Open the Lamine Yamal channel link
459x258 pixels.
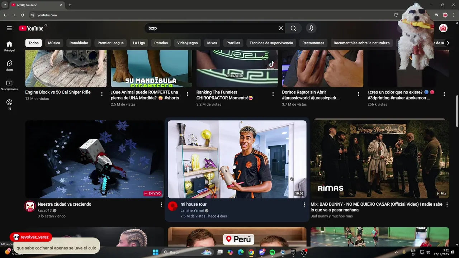pos(192,211)
